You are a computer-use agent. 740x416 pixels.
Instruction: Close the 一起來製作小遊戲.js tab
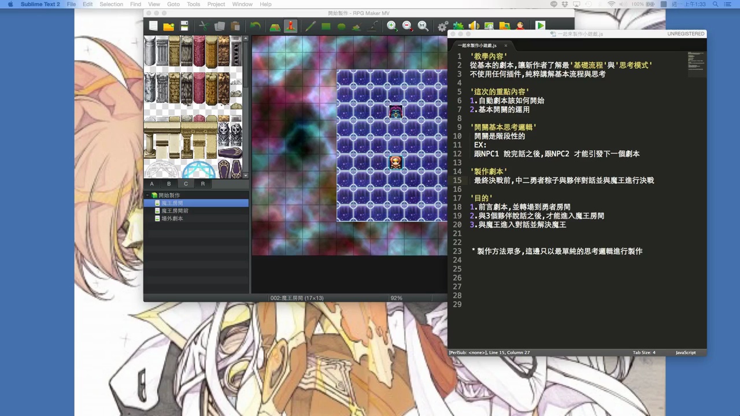point(505,46)
